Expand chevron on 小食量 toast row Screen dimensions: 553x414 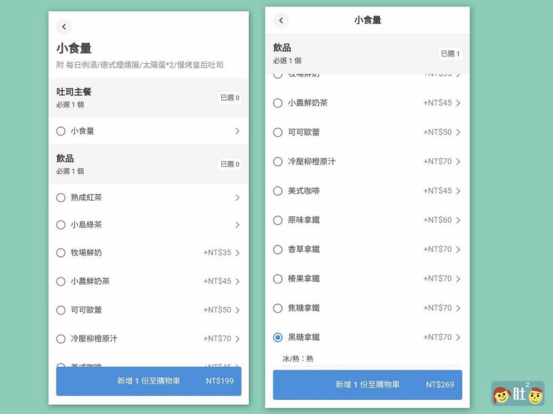coord(237,131)
